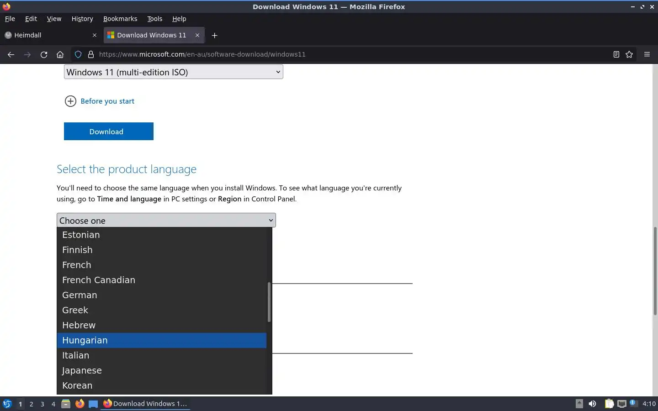Open the system start menu icon
This screenshot has height=411, width=658.
point(7,404)
